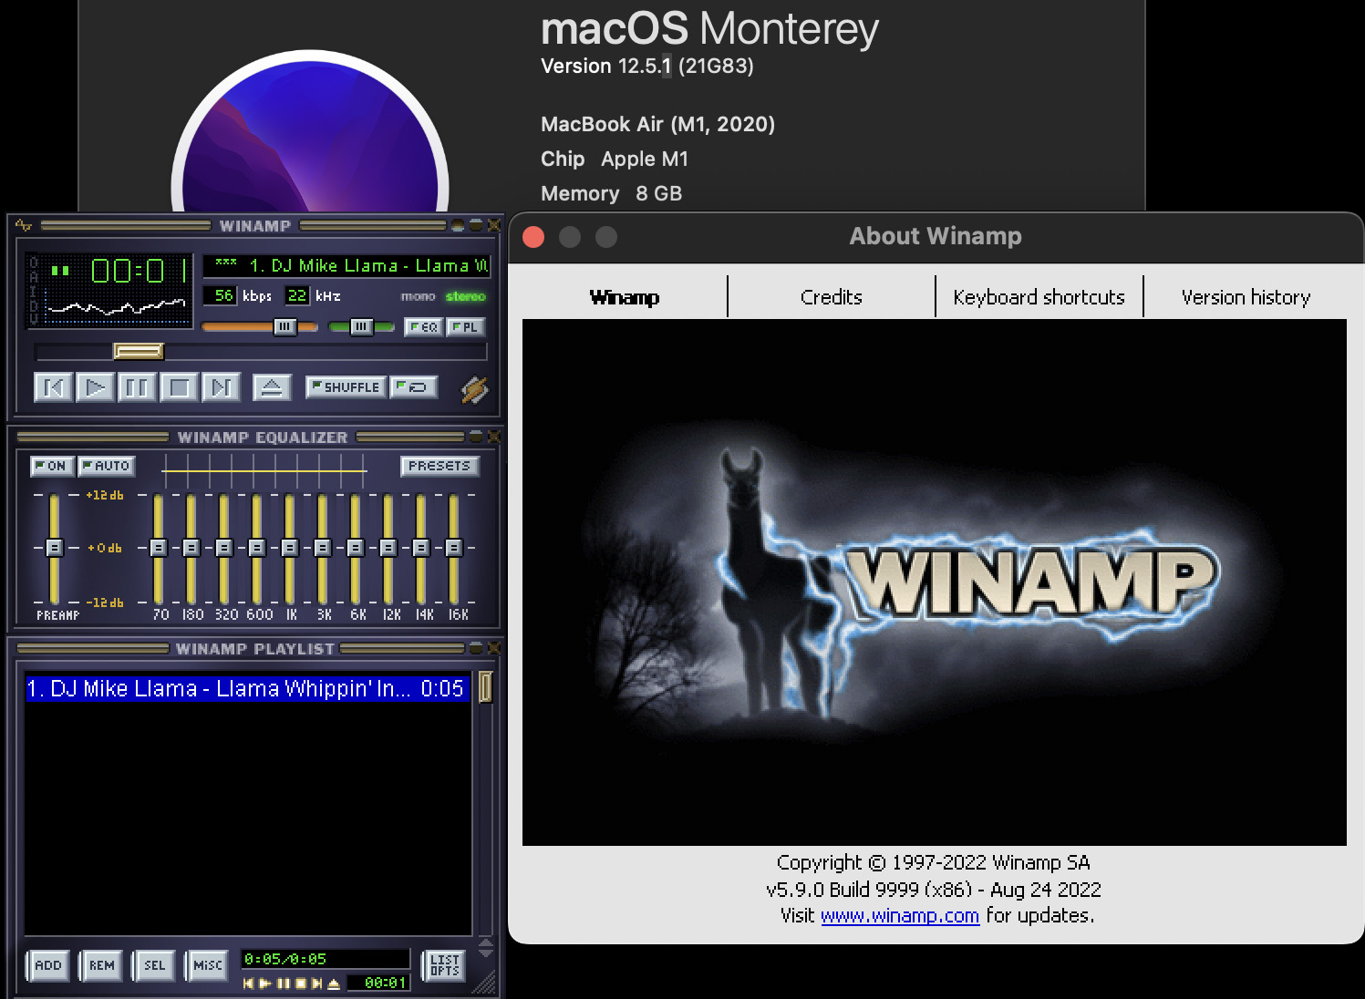
Task: Click the scrolling song title display
Action: click(346, 265)
